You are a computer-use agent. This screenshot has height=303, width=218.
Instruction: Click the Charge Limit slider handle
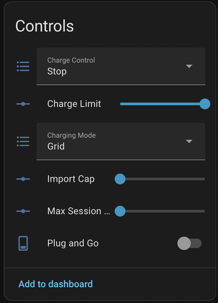205,104
